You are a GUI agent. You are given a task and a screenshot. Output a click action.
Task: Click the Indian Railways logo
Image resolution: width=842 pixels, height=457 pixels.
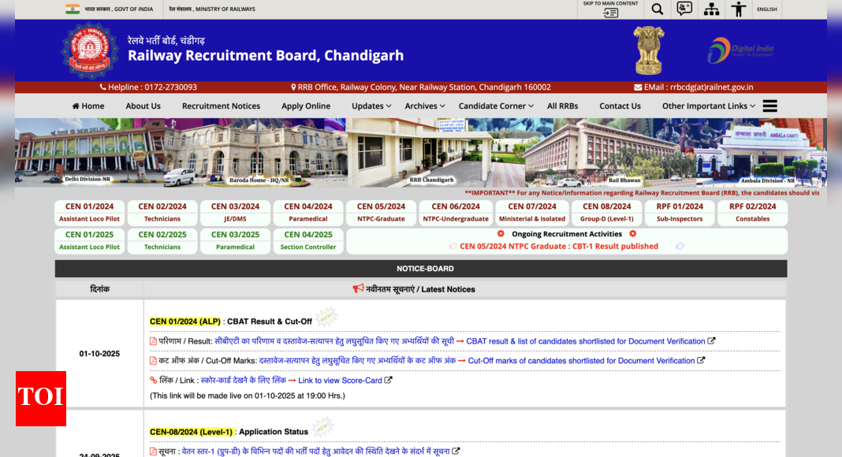pos(89,50)
